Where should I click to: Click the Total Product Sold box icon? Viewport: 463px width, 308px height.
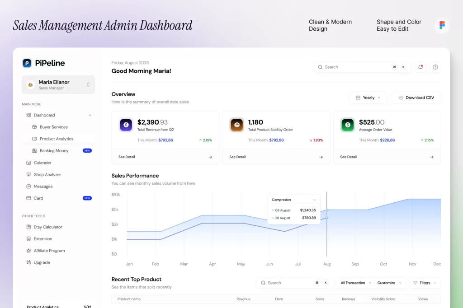236,125
